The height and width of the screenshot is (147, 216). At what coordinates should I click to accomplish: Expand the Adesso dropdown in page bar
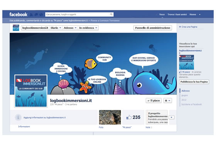coord(70,28)
